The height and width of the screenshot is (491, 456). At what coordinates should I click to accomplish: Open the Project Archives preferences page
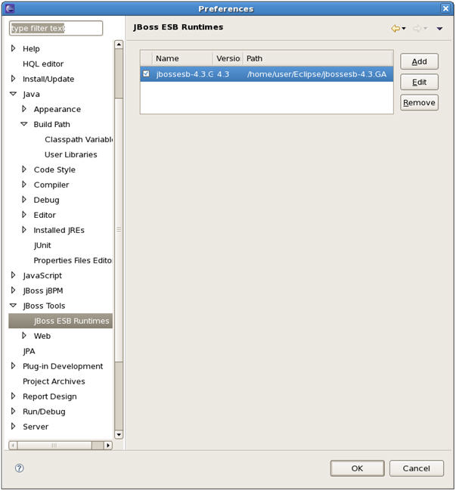pyautogui.click(x=54, y=381)
